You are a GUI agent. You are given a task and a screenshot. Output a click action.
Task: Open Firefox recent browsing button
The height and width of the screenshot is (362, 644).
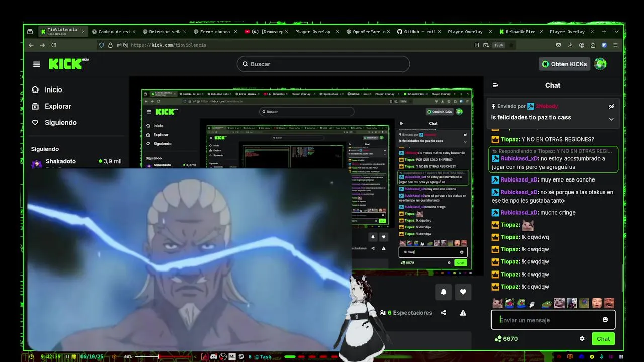[30, 32]
